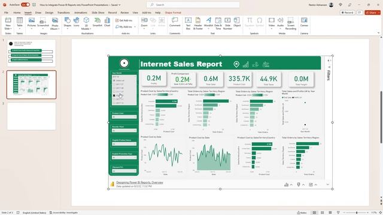Open the Reseller Point dropdown
The width and height of the screenshot is (383, 215).
124,130
